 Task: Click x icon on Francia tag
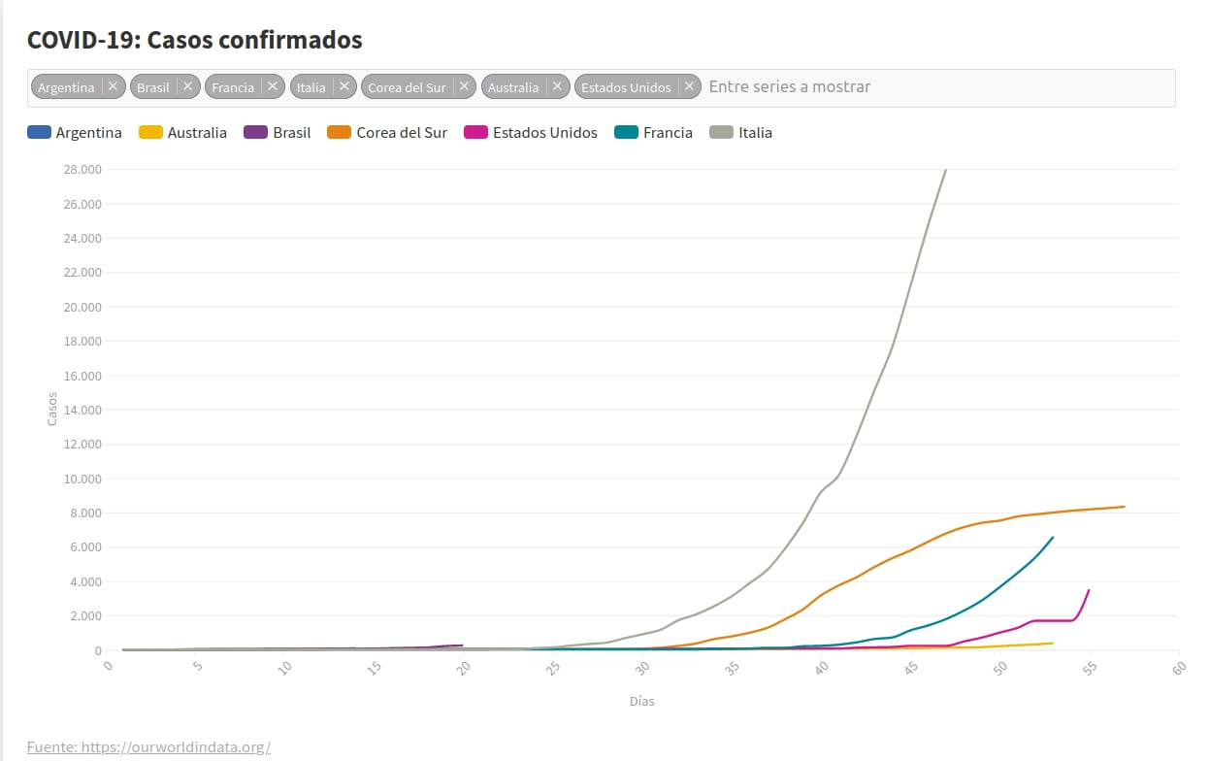pyautogui.click(x=273, y=86)
